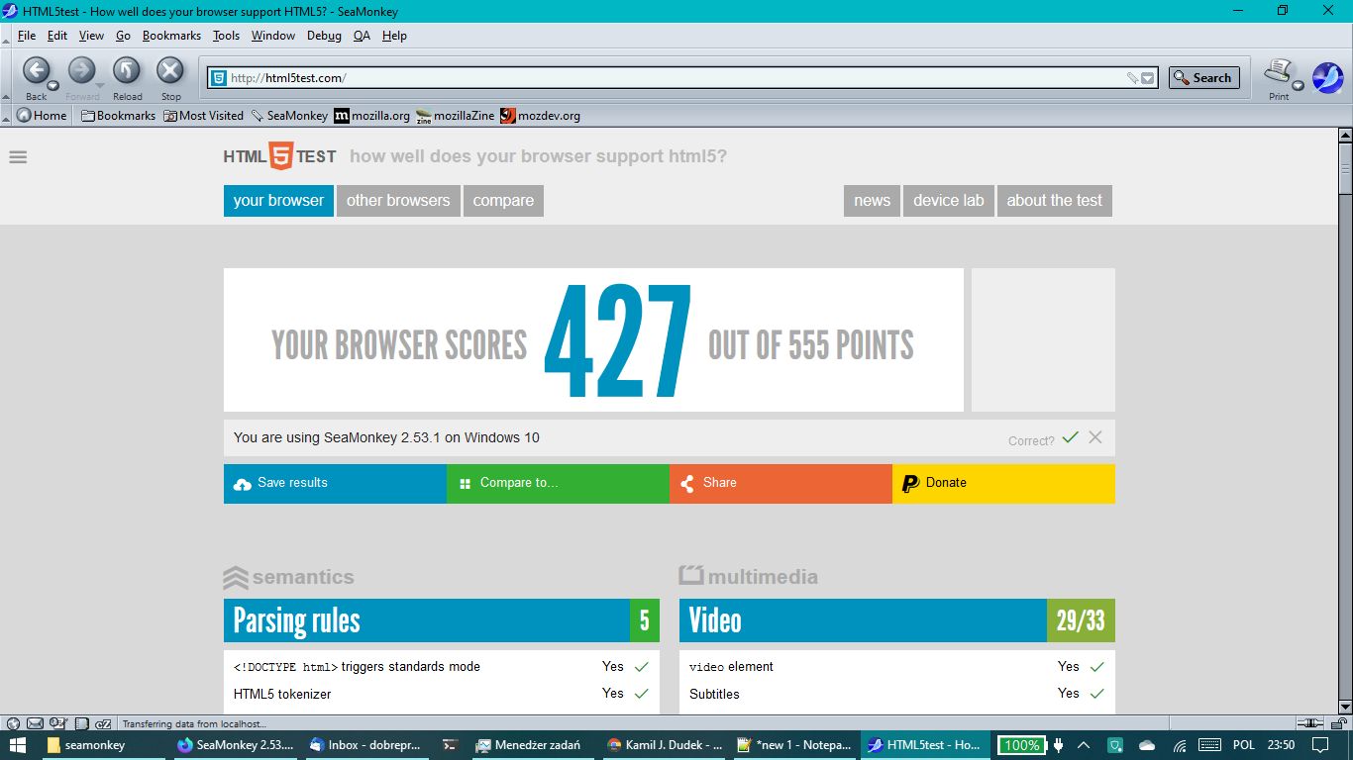
Task: Click the Search button next to the URL bar
Action: click(1203, 78)
